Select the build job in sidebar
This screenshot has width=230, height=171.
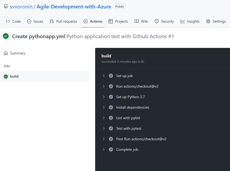(x=44, y=76)
